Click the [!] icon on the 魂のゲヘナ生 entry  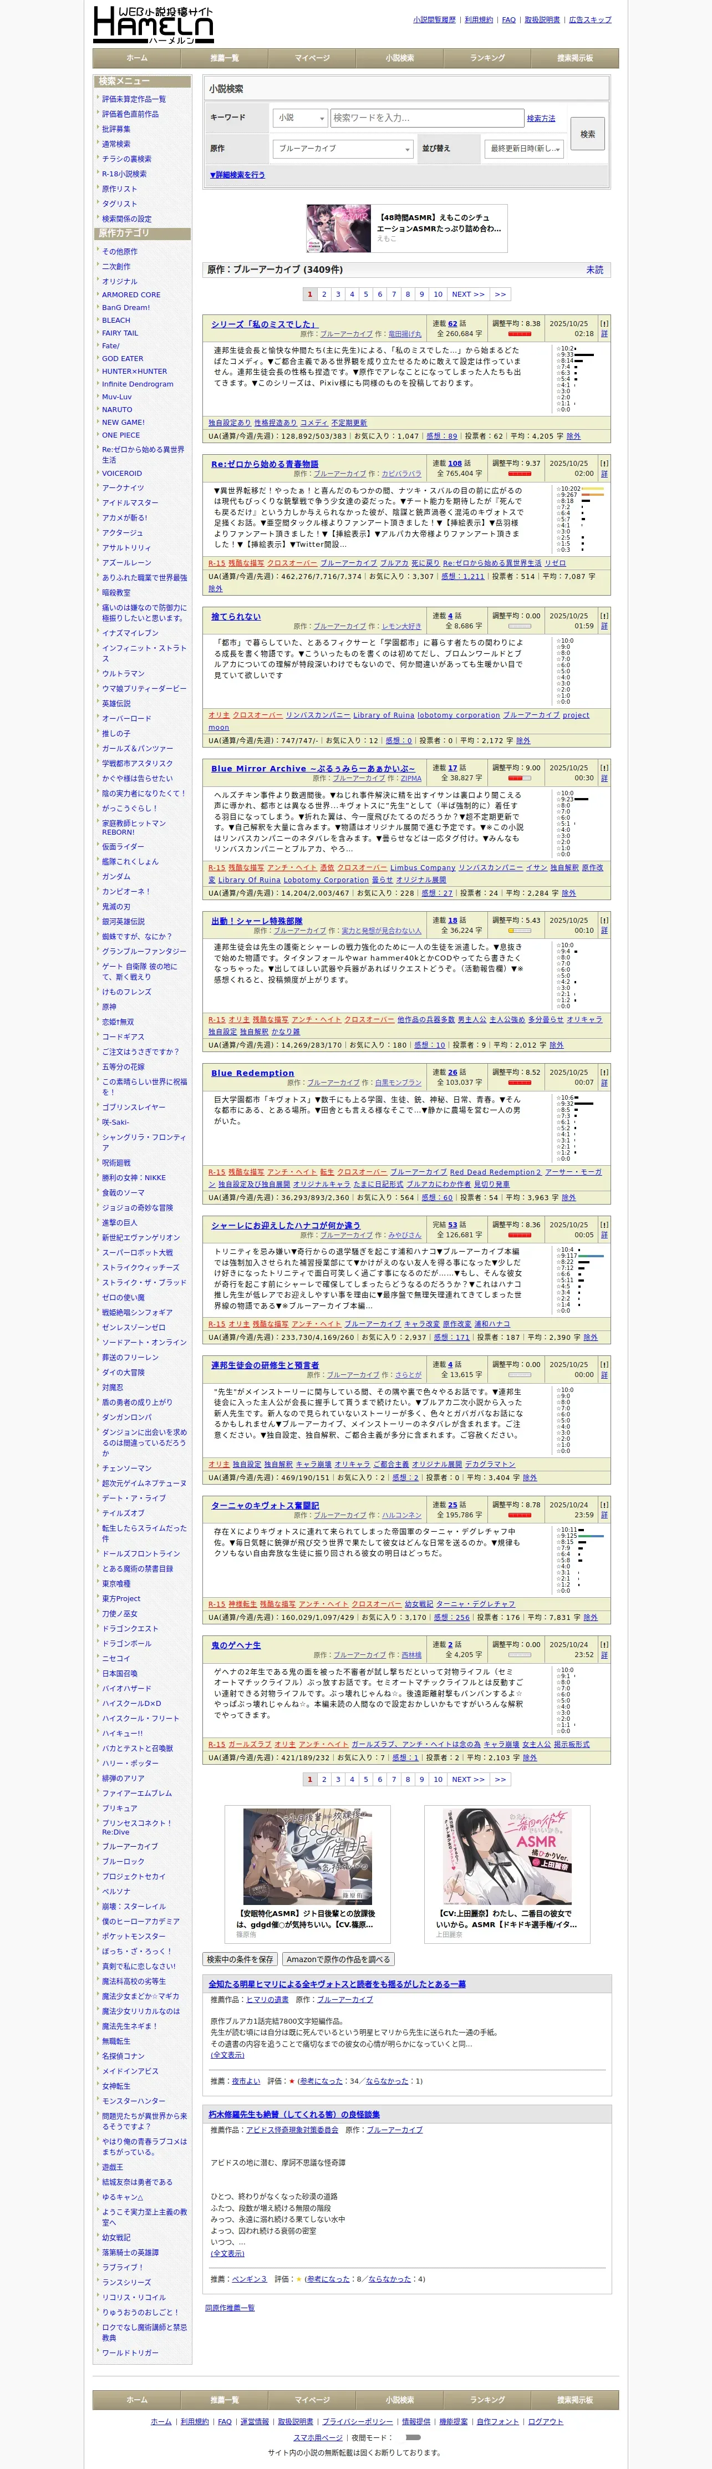click(x=604, y=1644)
